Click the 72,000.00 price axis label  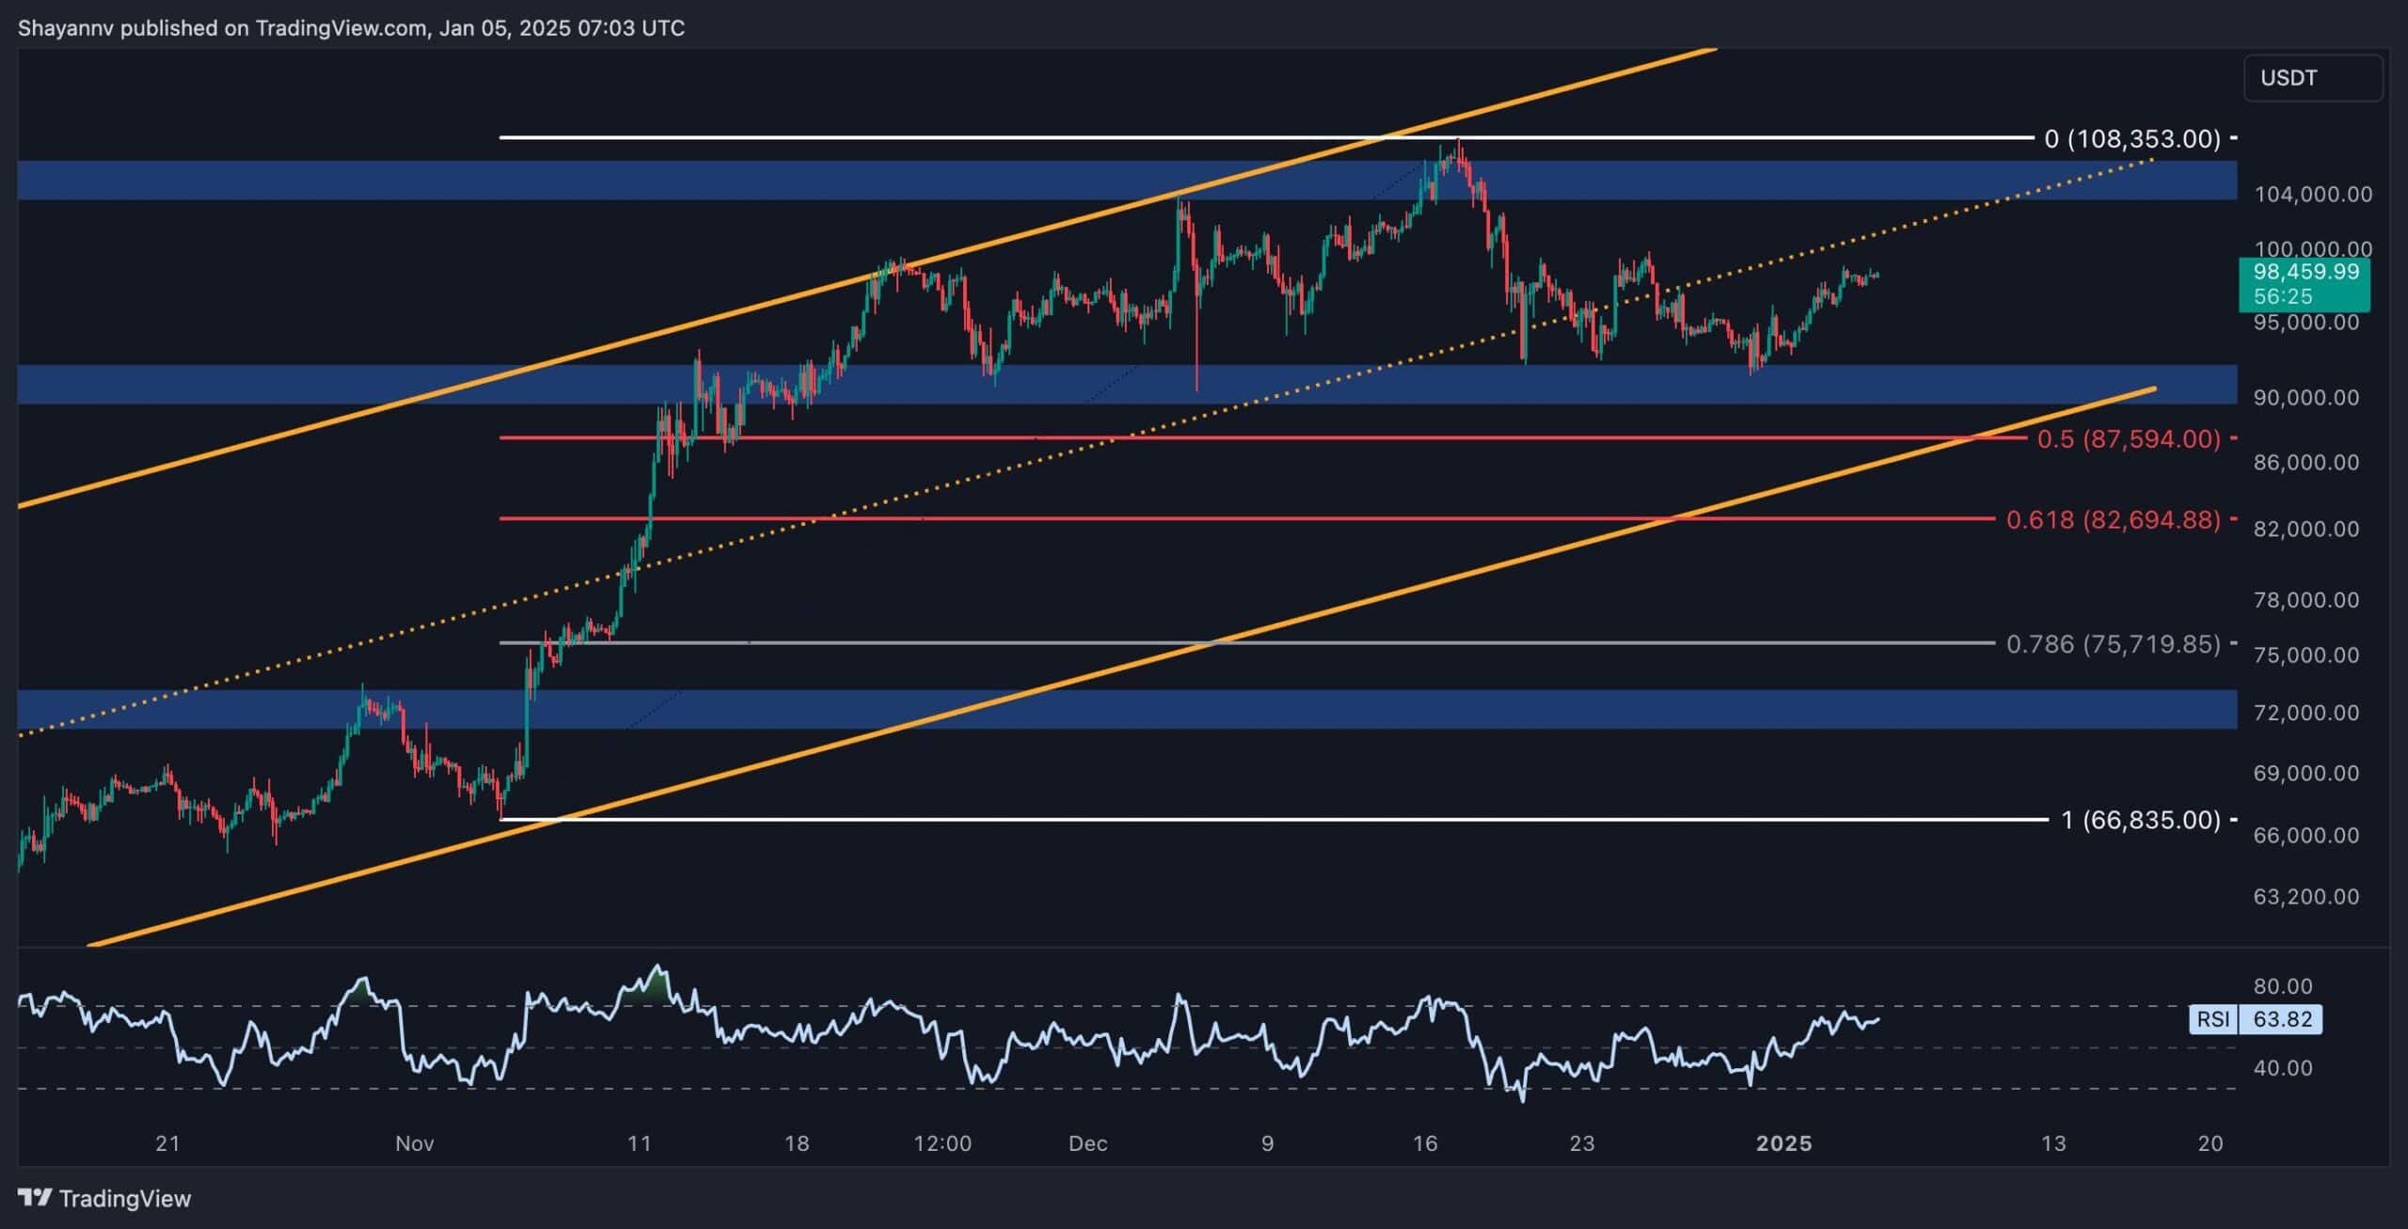click(2305, 713)
